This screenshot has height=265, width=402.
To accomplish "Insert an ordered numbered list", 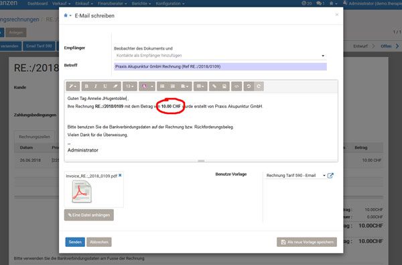I will (173, 87).
